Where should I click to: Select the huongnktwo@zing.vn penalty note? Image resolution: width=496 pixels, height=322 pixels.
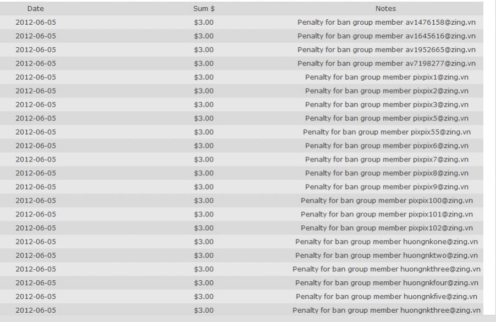pos(387,256)
